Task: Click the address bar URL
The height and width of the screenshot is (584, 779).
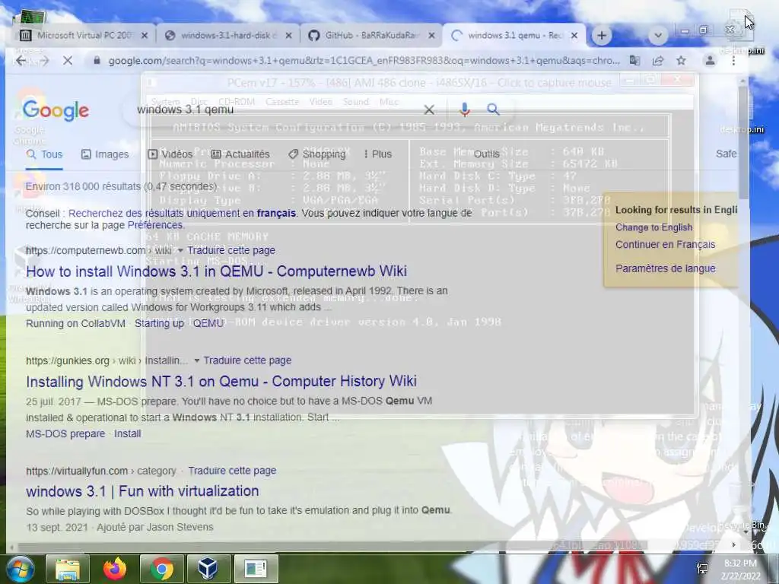Action: coord(364,61)
